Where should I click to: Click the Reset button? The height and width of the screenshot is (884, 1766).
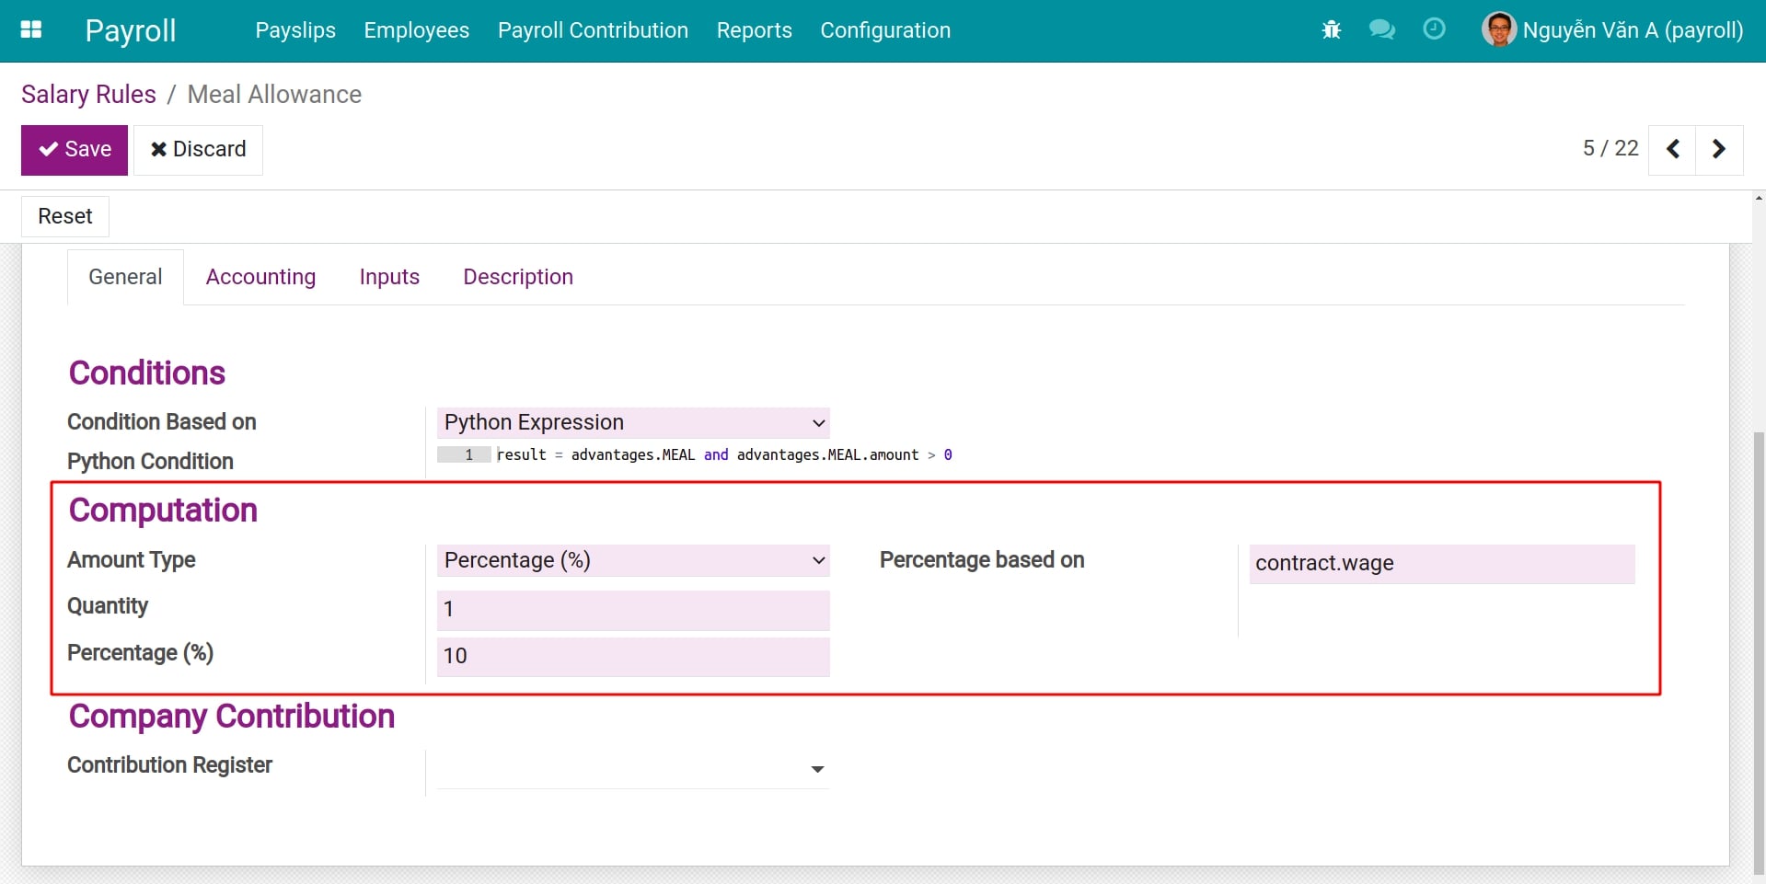click(64, 216)
